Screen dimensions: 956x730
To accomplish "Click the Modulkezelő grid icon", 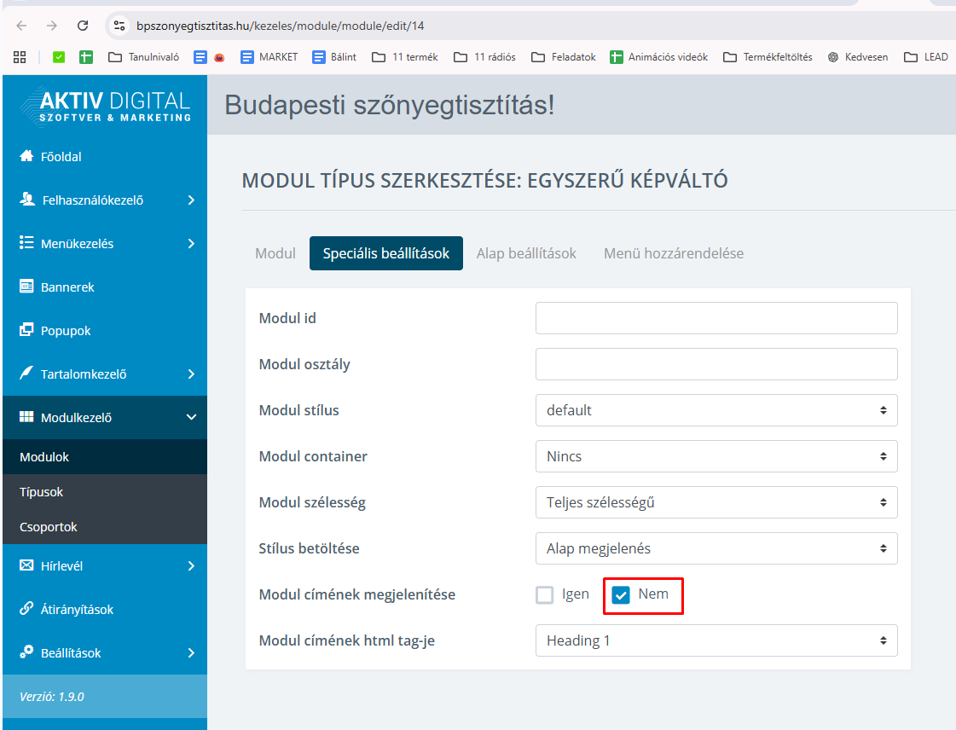I will point(26,416).
